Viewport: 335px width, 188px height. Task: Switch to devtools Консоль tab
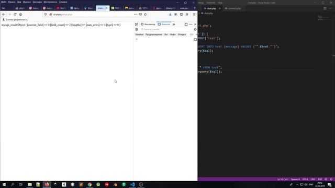[x=164, y=25]
